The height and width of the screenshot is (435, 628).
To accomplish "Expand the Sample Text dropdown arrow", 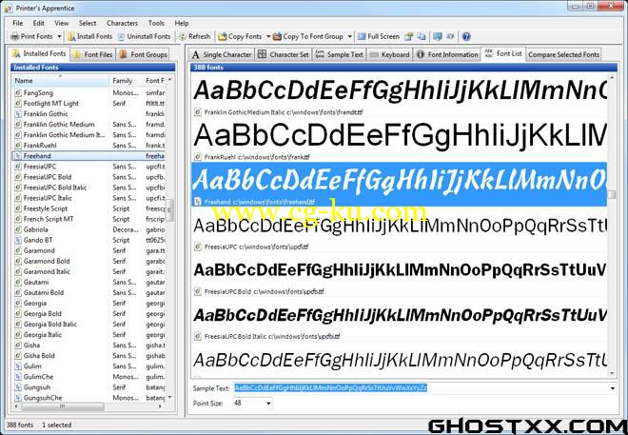I will (x=613, y=388).
